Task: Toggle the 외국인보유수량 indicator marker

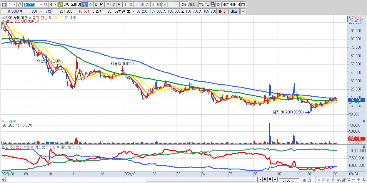Action: point(3,146)
